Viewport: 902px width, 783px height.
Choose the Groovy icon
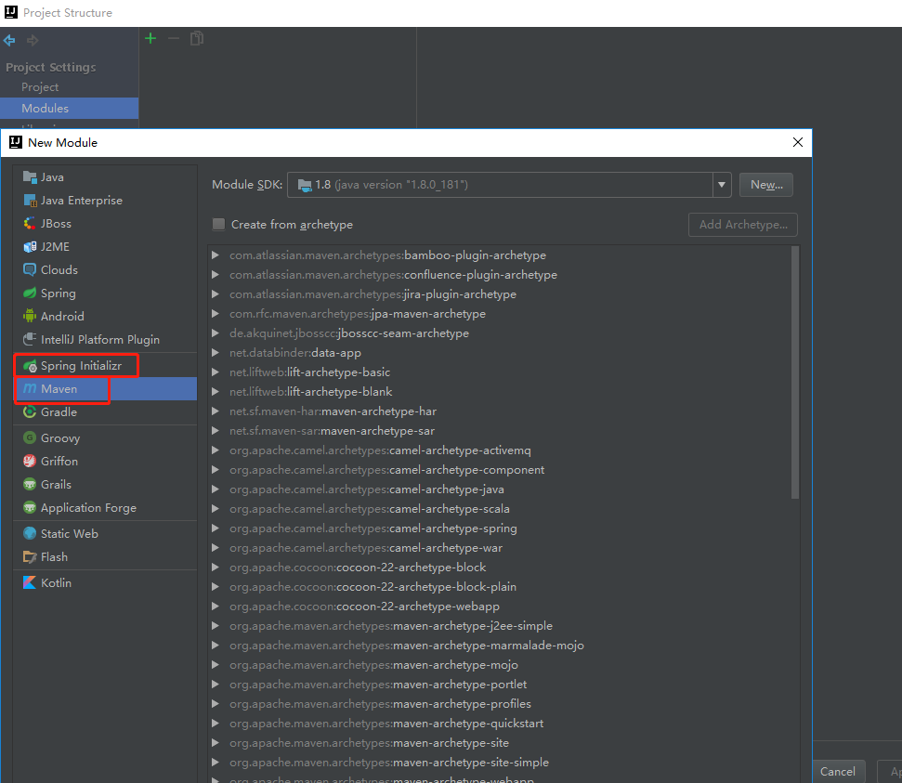click(x=30, y=437)
